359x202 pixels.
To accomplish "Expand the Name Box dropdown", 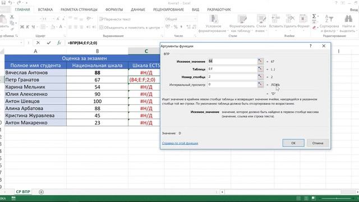I will click(21, 43).
